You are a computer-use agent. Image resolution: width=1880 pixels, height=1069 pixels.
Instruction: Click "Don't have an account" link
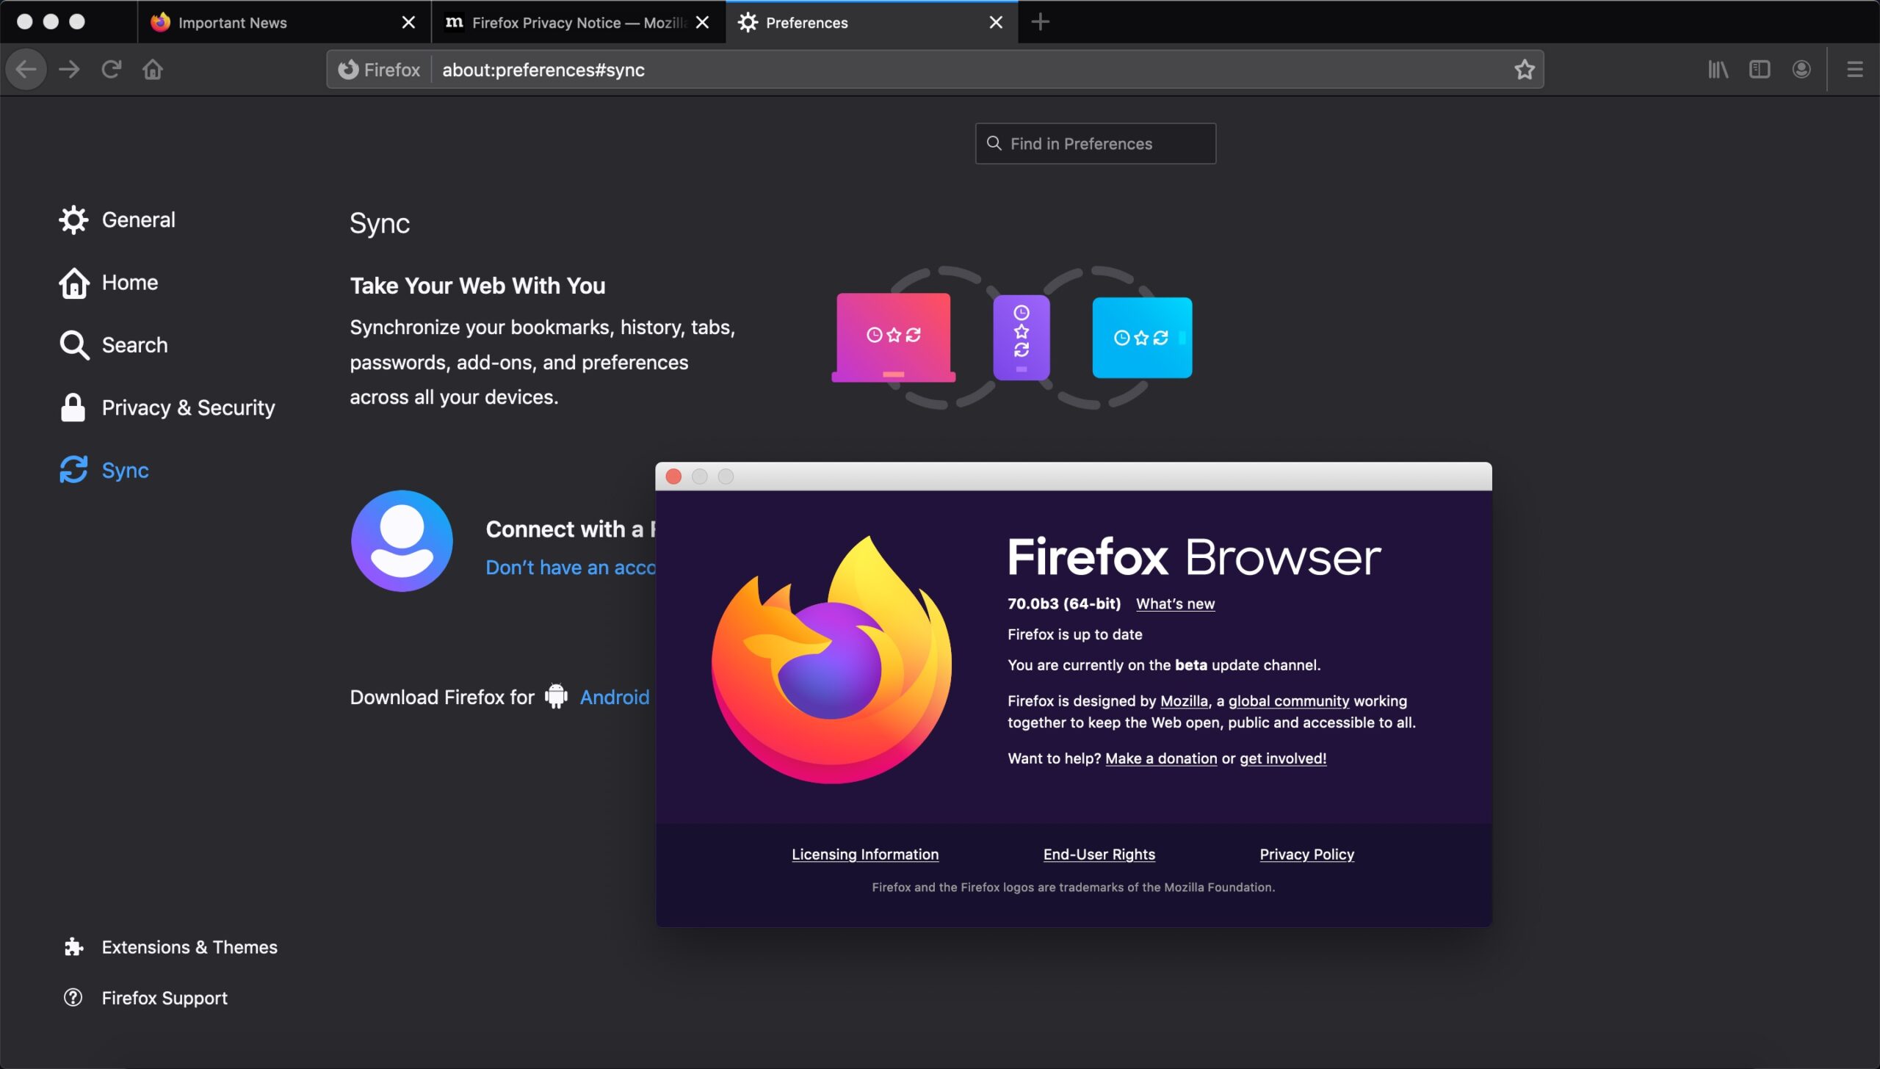click(571, 568)
